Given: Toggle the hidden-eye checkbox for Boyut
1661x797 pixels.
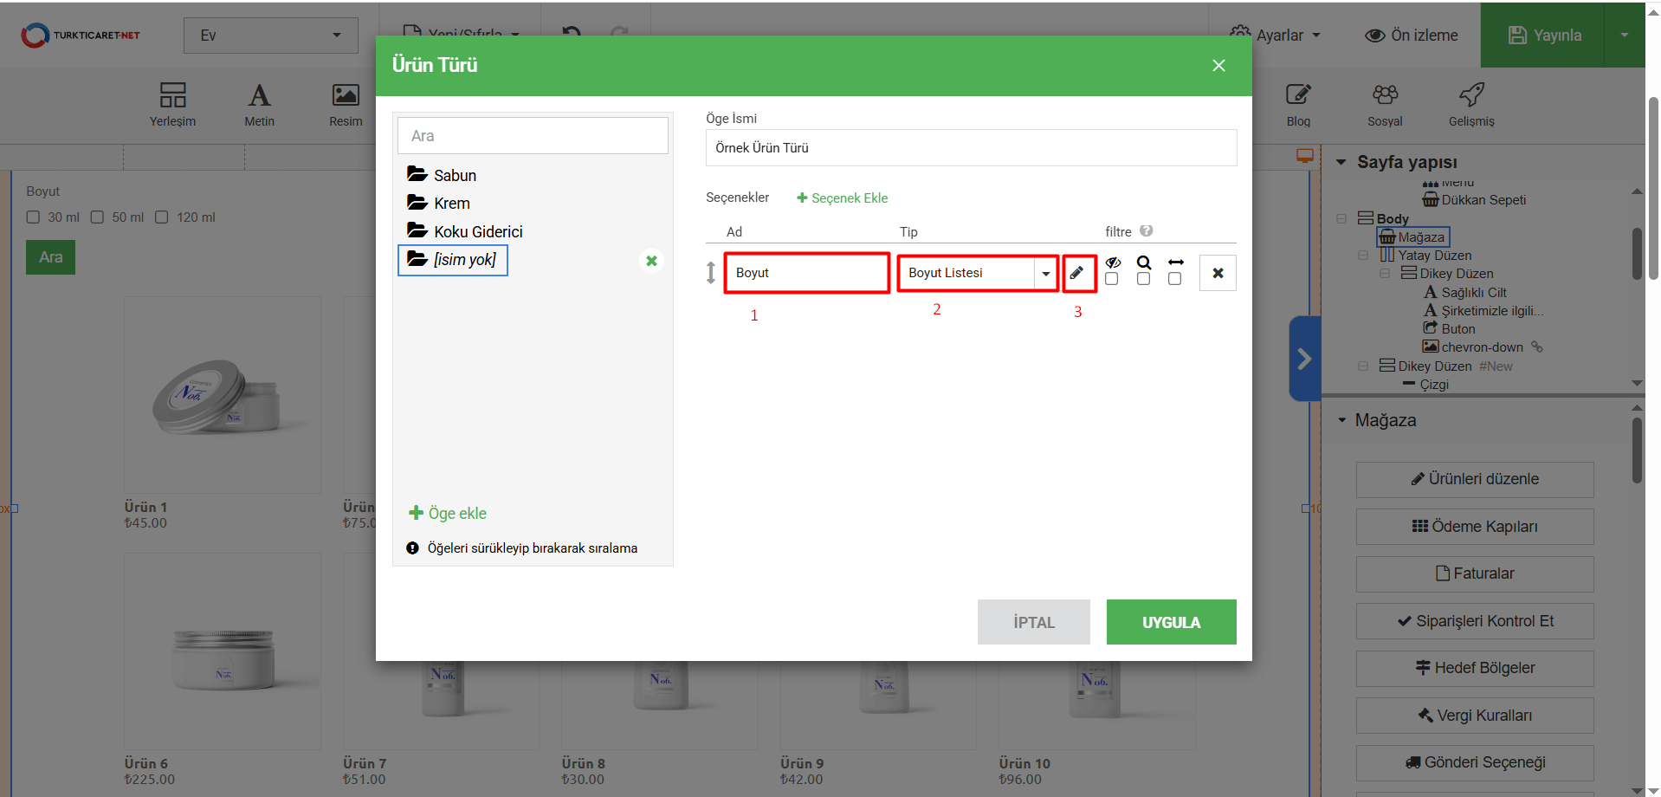Looking at the screenshot, I should [x=1112, y=279].
